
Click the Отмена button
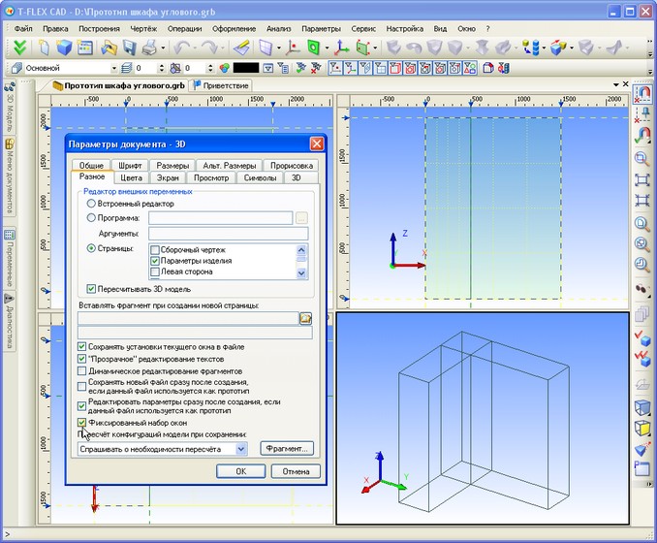pos(296,471)
